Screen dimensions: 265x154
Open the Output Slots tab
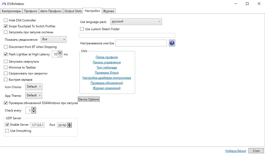(x=73, y=11)
